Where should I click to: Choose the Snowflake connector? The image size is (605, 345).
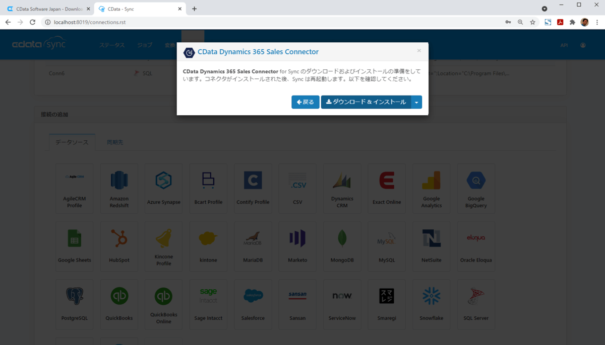[x=431, y=304]
